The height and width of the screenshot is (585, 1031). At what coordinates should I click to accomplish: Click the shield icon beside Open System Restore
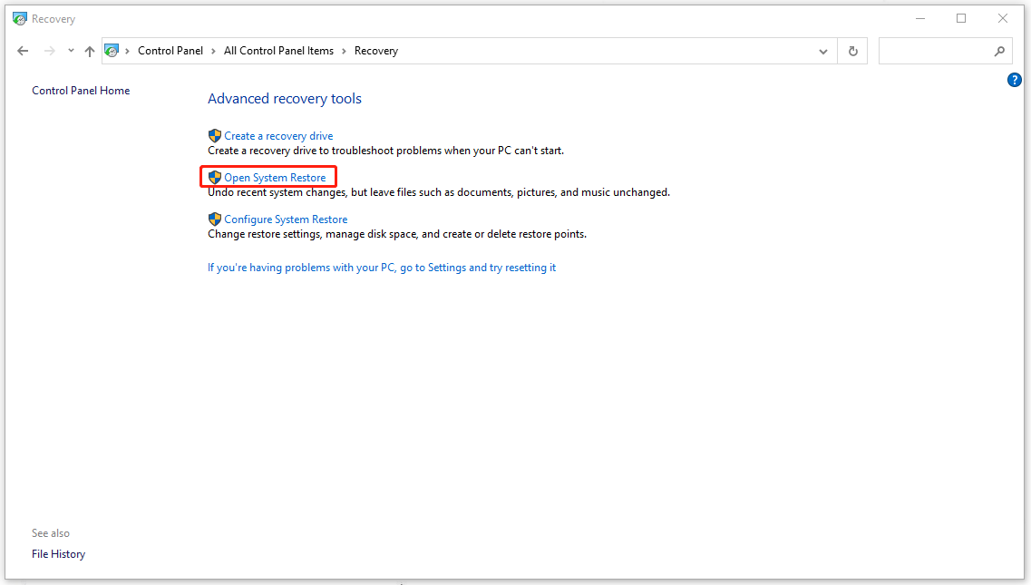(215, 177)
